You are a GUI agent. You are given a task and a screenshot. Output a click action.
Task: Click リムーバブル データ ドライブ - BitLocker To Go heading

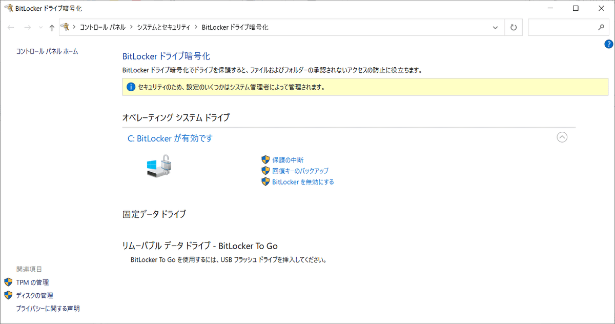[x=200, y=246]
